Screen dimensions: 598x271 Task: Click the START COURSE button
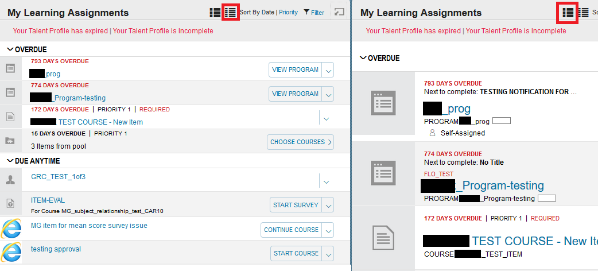(x=296, y=253)
